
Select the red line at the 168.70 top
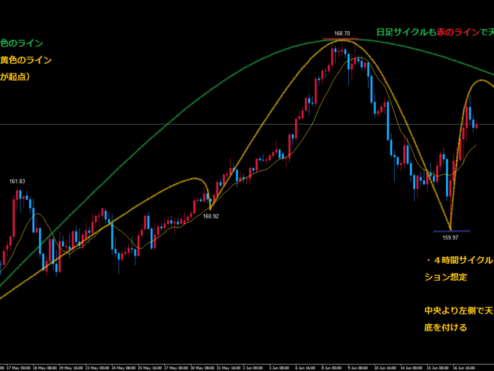342,39
